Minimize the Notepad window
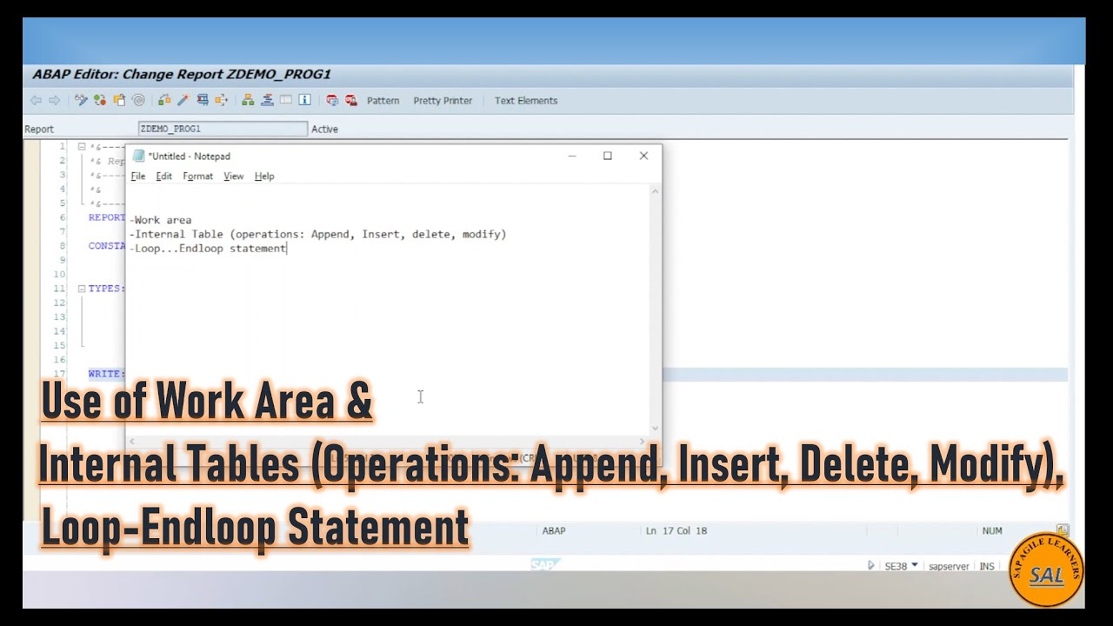1113x626 pixels. pos(572,156)
